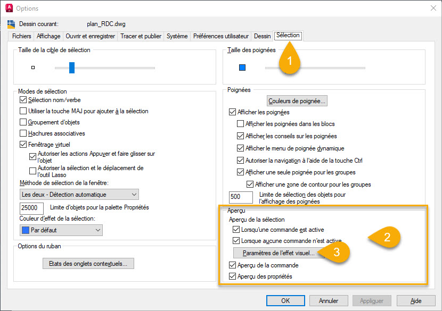Image resolution: width=442 pixels, height=311 pixels.
Task: Click the blue grip size preview square
Action: 242,68
